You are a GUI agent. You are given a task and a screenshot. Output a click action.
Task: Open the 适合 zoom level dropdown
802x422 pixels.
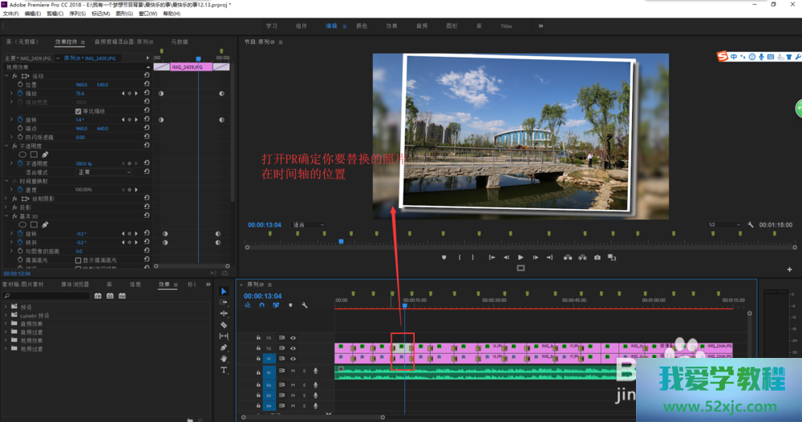point(309,225)
